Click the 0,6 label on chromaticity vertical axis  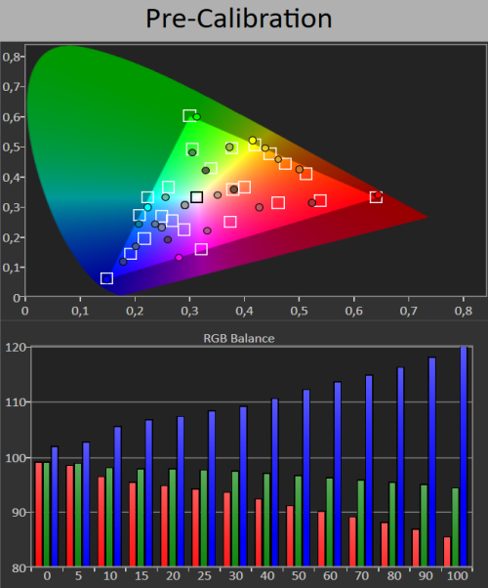tap(12, 117)
